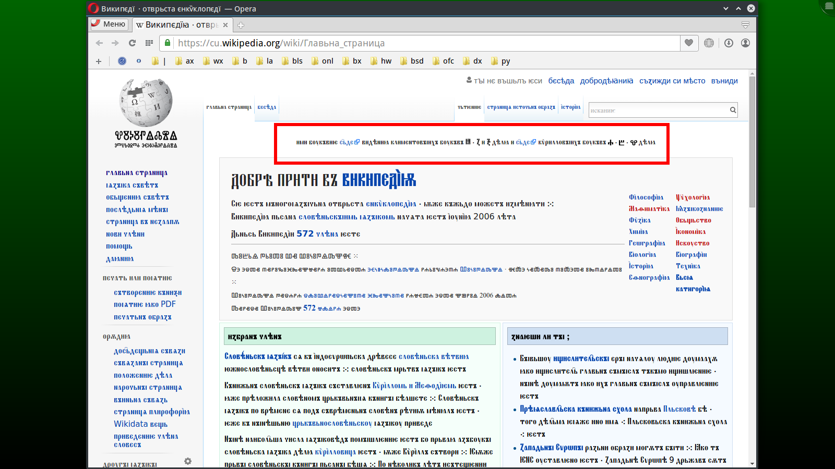The height and width of the screenshot is (469, 835).
Task: Click the green padlock security icon
Action: pyautogui.click(x=167, y=43)
